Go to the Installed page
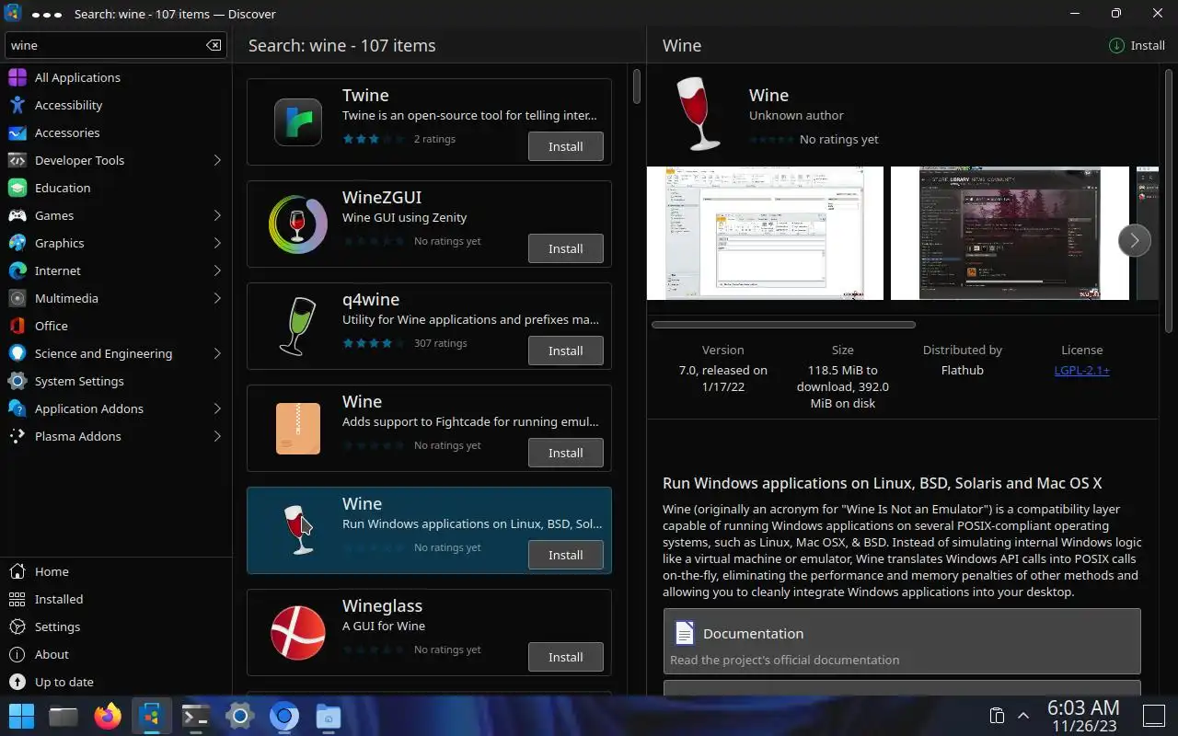The height and width of the screenshot is (736, 1178). pos(116,599)
